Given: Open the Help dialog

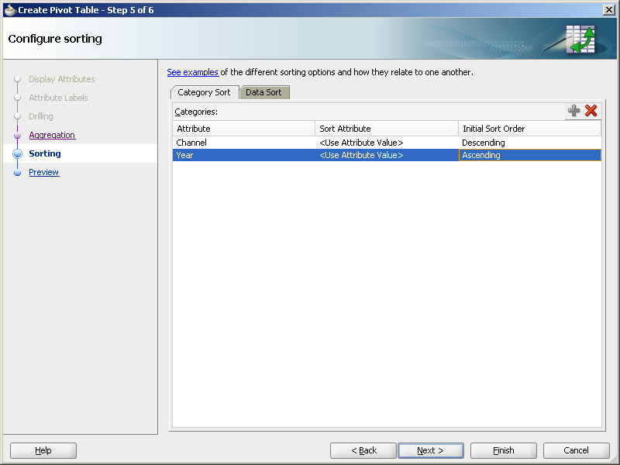Looking at the screenshot, I should (43, 450).
